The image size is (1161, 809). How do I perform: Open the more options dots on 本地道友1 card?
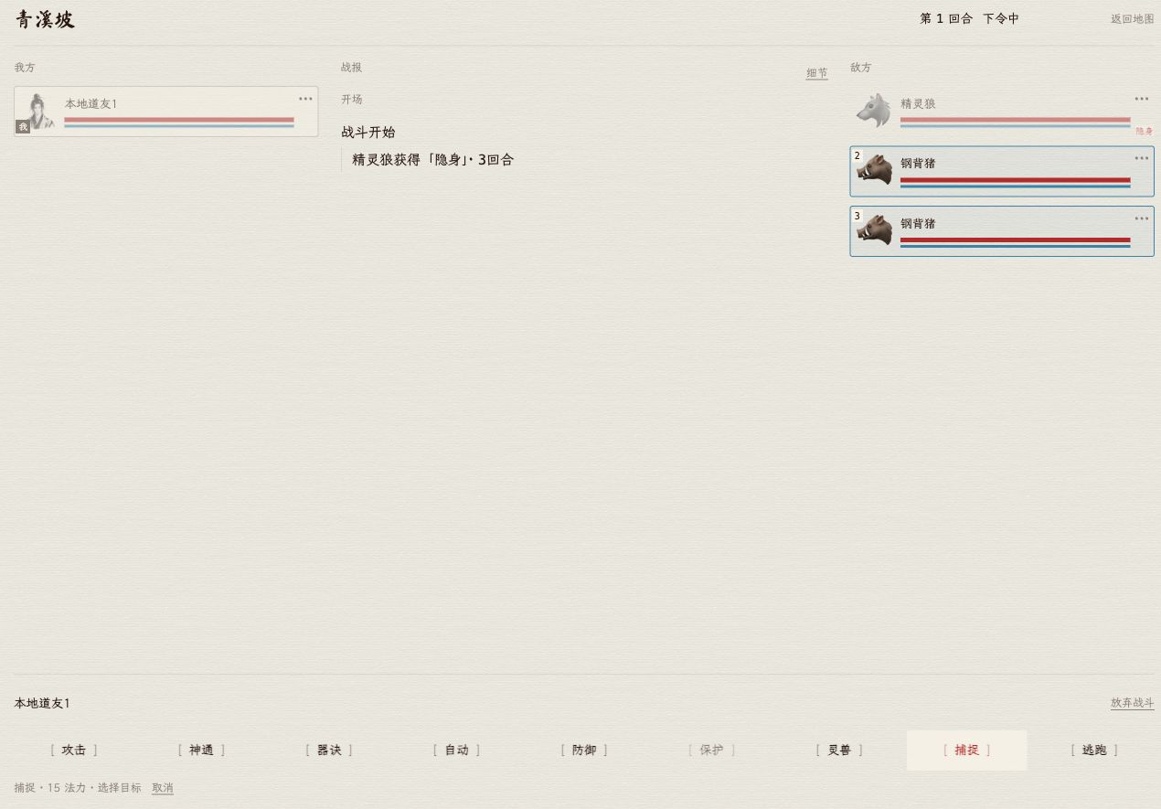[305, 99]
